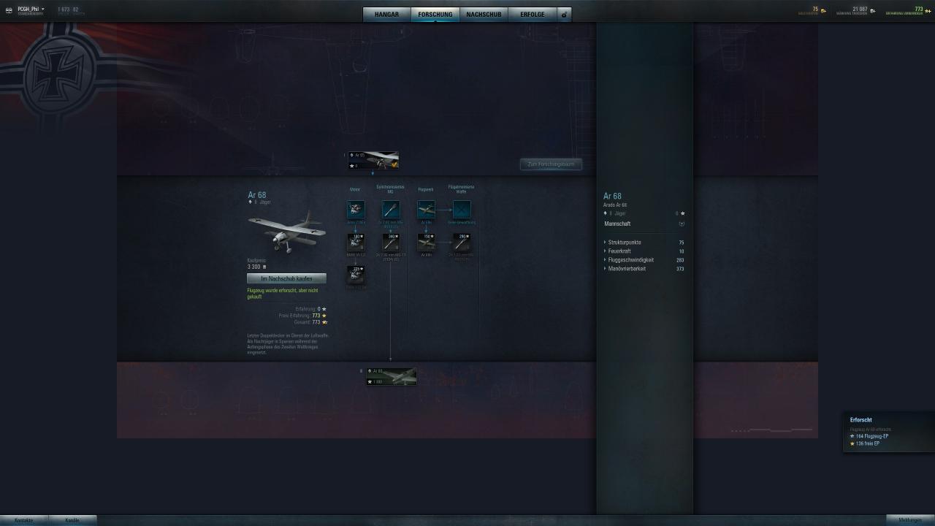Open the ERFOLGE tab
The height and width of the screenshot is (526, 935).
click(532, 15)
